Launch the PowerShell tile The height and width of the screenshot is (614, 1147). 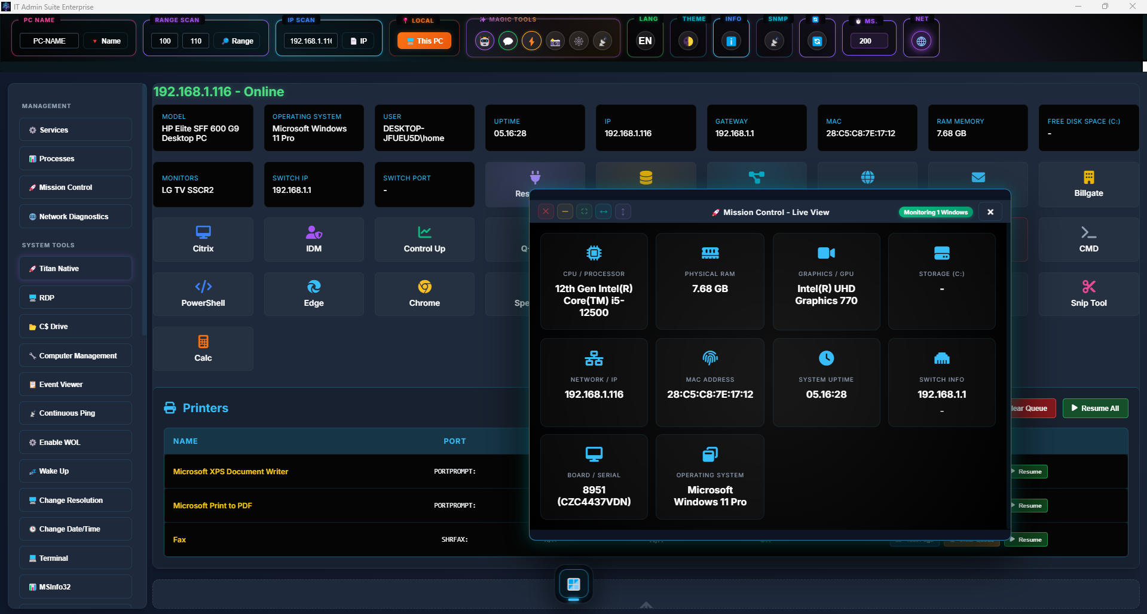coord(203,294)
